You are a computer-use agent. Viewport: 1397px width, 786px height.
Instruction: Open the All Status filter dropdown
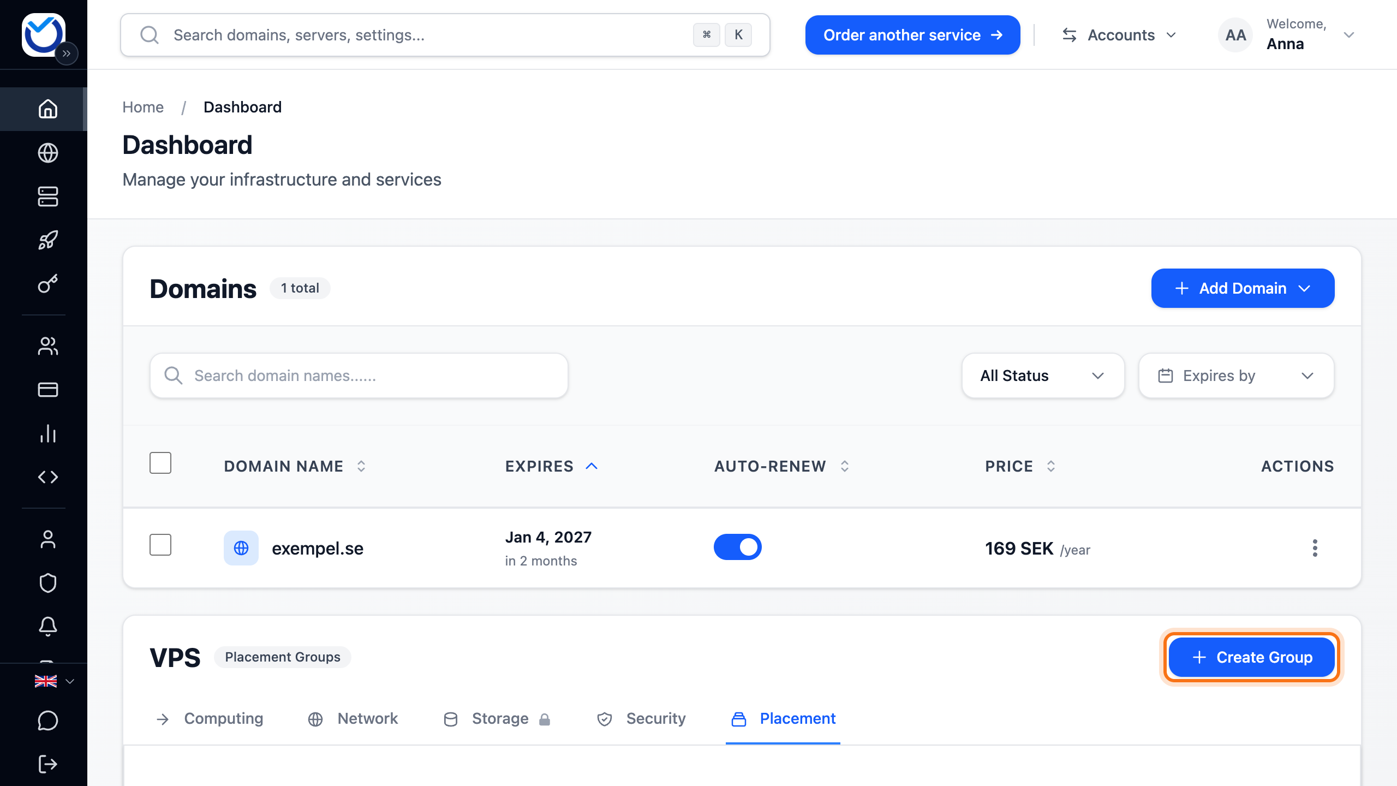1043,376
